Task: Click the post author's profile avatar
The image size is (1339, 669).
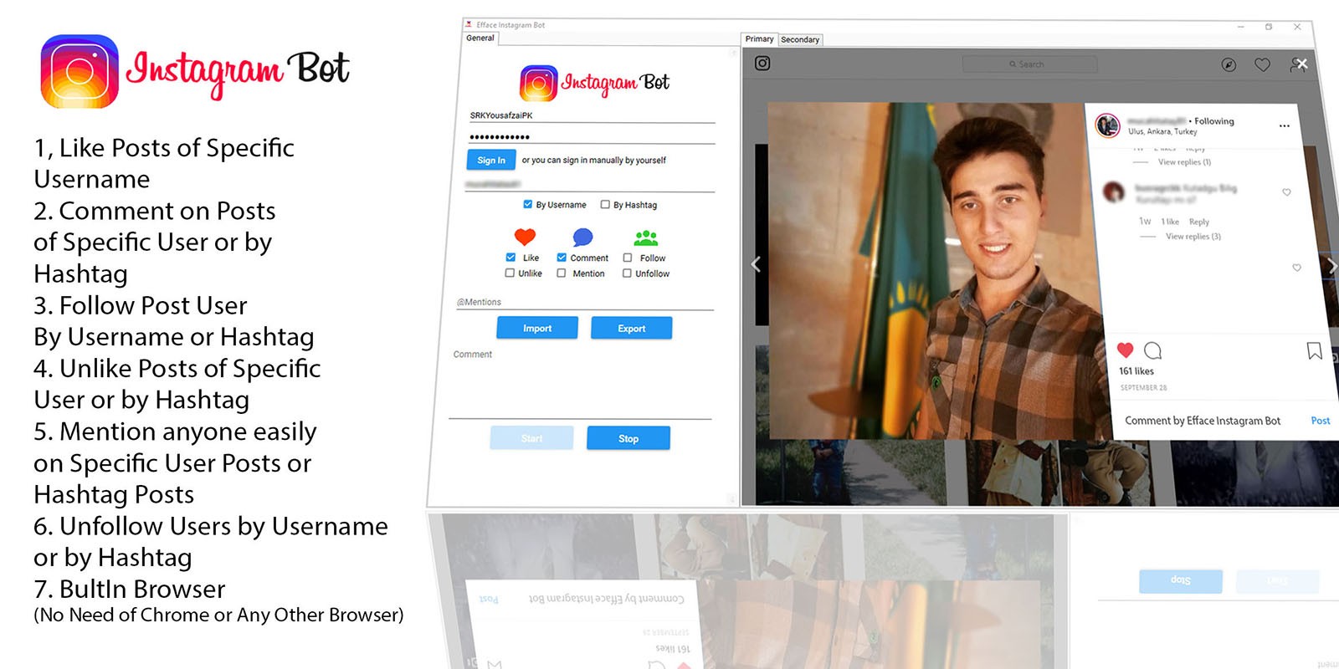Action: point(1108,125)
